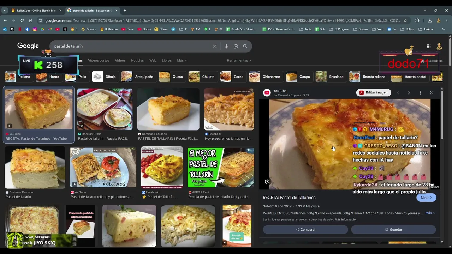Show next image in preview panel
This screenshot has width=452, height=254.
(x=409, y=93)
